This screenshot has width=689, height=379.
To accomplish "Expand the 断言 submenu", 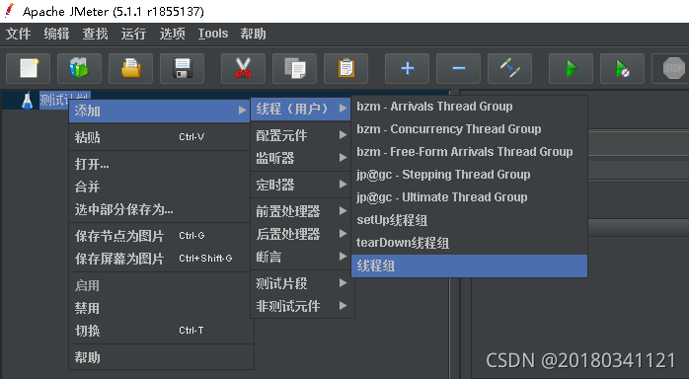I will pyautogui.click(x=300, y=257).
